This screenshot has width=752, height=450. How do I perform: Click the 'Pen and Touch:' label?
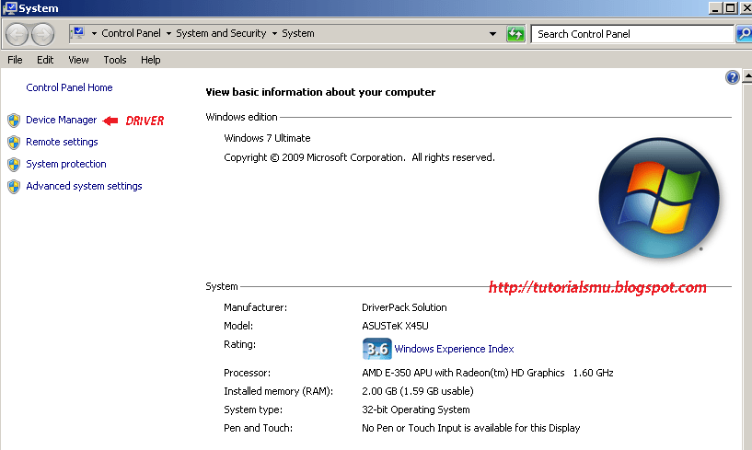coord(258,428)
